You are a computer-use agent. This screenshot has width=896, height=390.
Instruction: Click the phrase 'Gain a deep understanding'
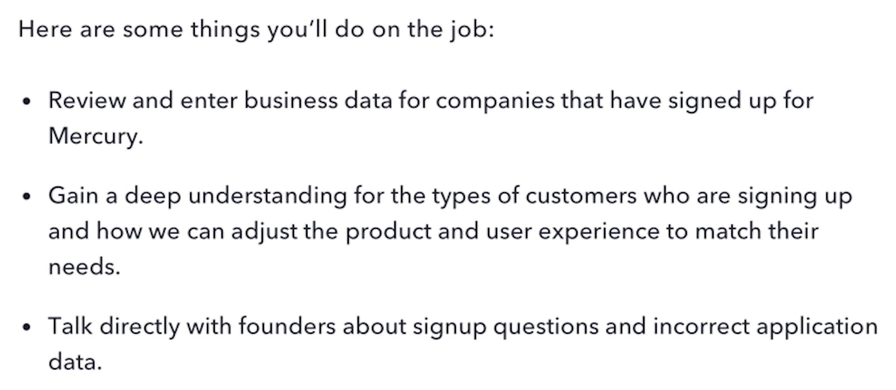click(197, 197)
